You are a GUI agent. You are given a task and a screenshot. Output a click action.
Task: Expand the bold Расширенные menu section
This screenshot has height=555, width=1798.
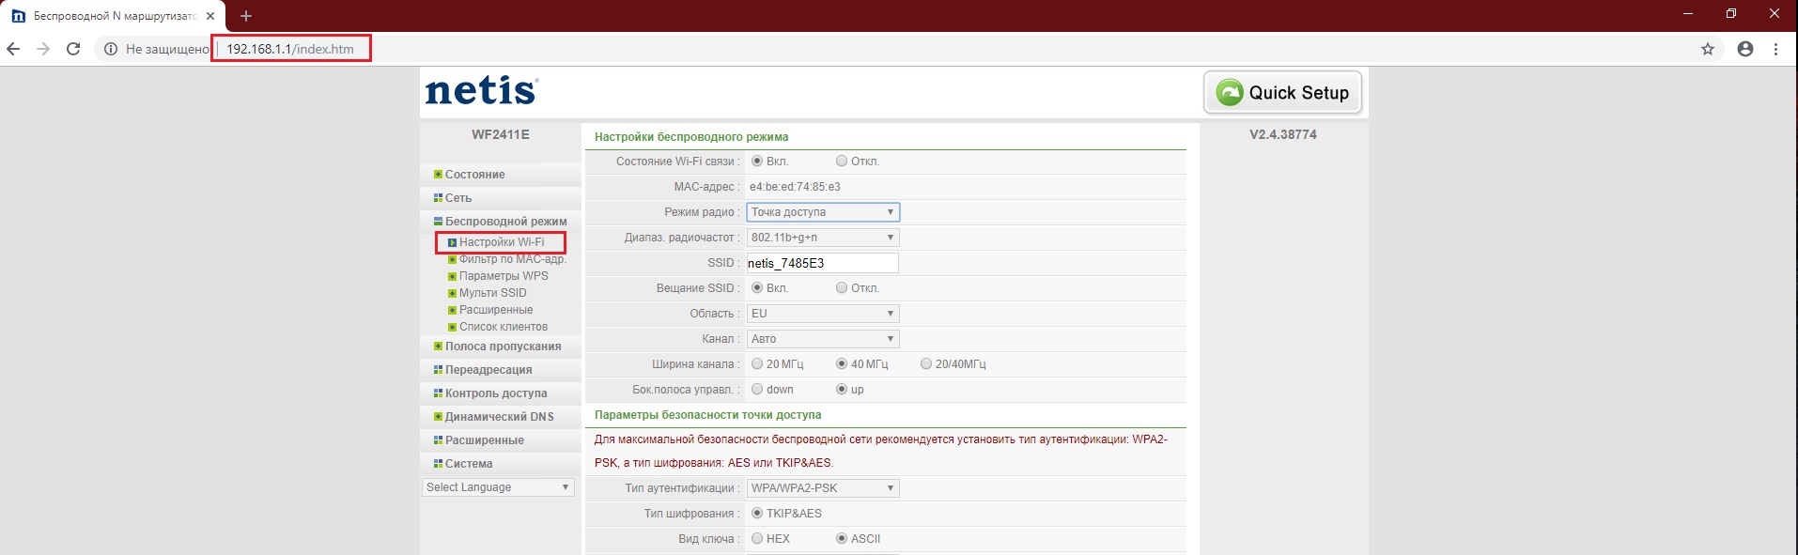(485, 440)
